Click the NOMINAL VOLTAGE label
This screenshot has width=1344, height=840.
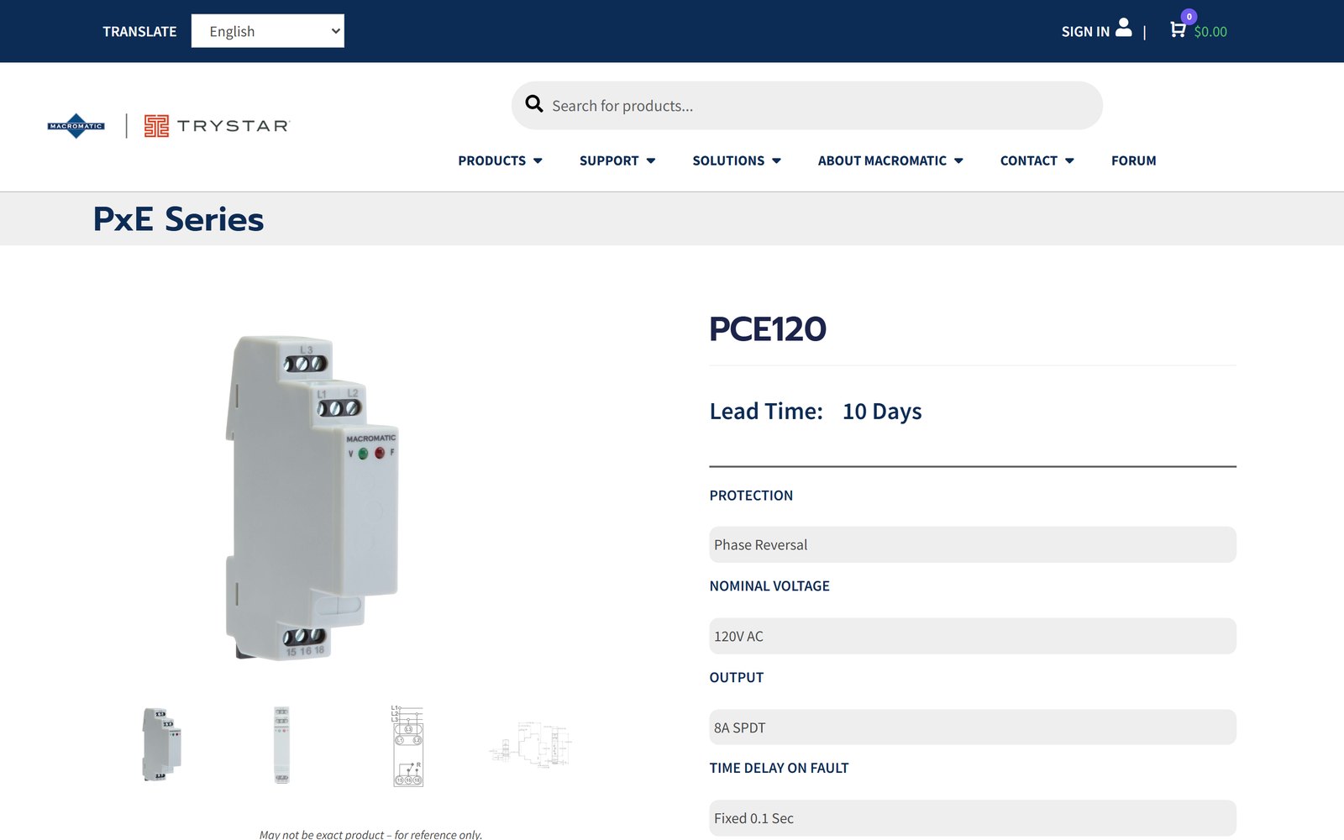pos(769,586)
